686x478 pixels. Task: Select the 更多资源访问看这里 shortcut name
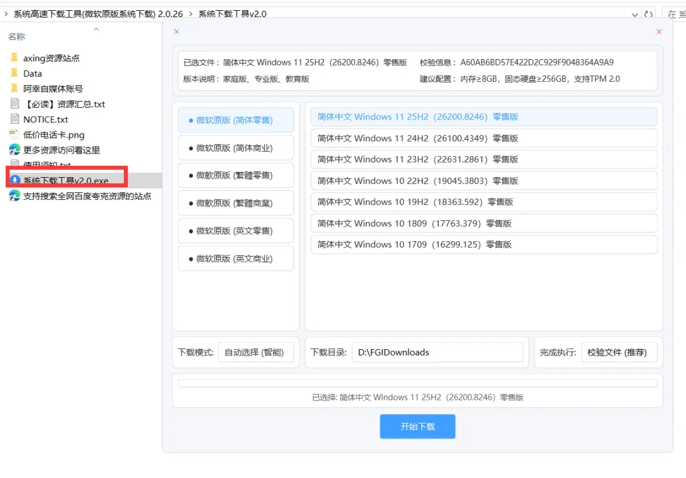pyautogui.click(x=61, y=150)
